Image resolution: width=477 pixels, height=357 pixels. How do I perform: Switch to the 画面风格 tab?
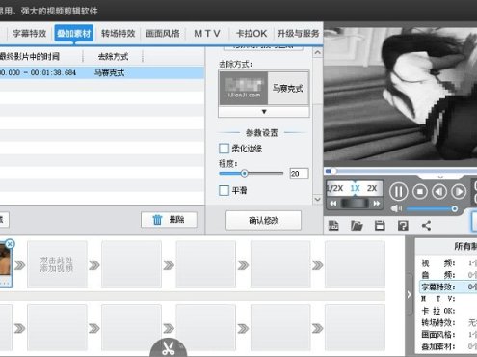163,34
